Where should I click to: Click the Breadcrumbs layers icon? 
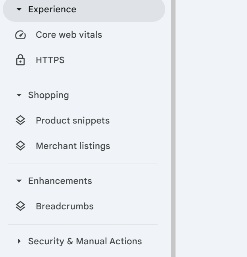pos(20,206)
